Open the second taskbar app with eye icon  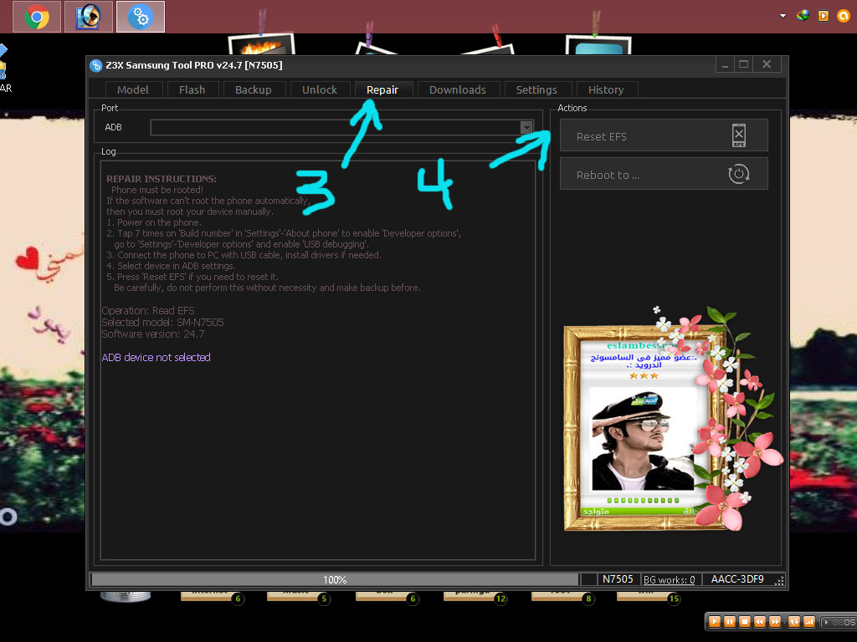pyautogui.click(x=89, y=17)
